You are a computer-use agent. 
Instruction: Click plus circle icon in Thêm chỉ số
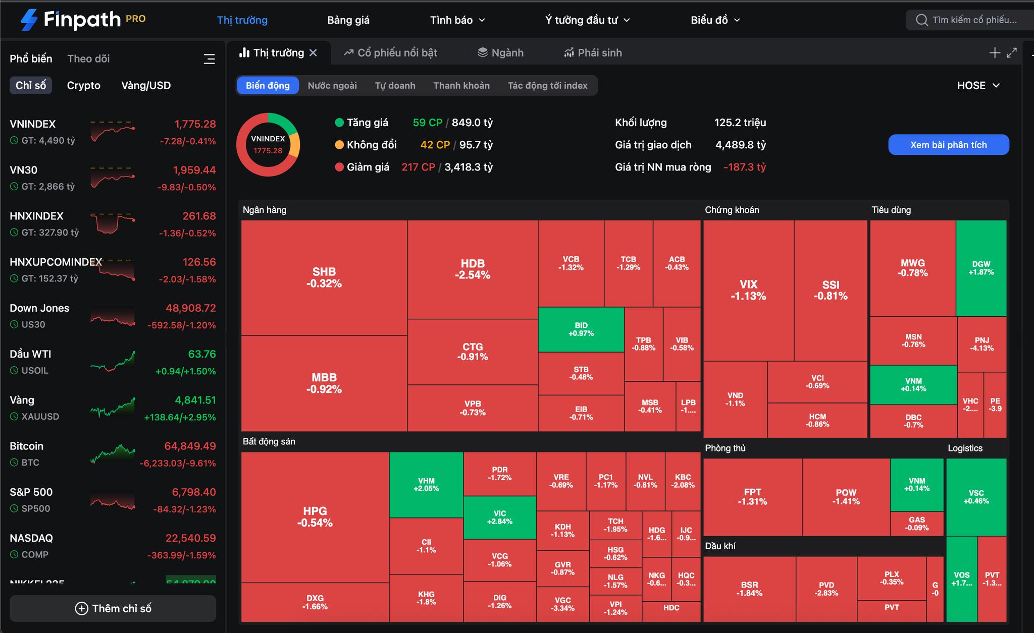(81, 608)
